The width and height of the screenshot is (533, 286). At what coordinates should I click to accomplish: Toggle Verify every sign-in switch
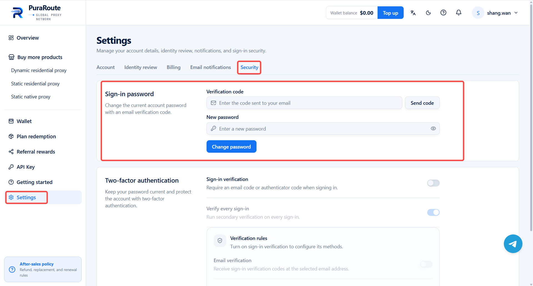pyautogui.click(x=433, y=212)
